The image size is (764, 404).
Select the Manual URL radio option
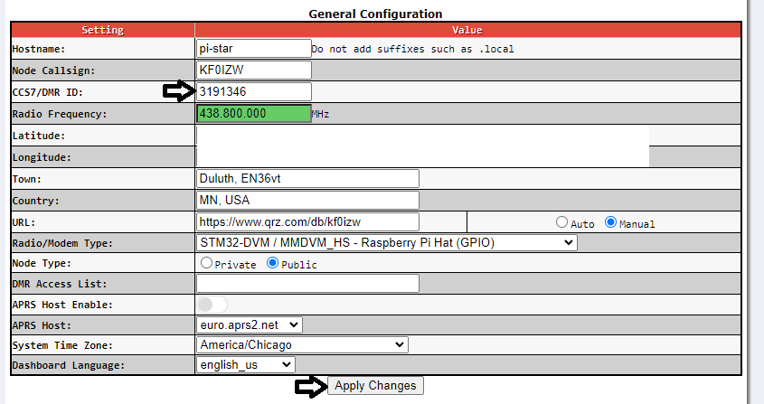pyautogui.click(x=611, y=222)
